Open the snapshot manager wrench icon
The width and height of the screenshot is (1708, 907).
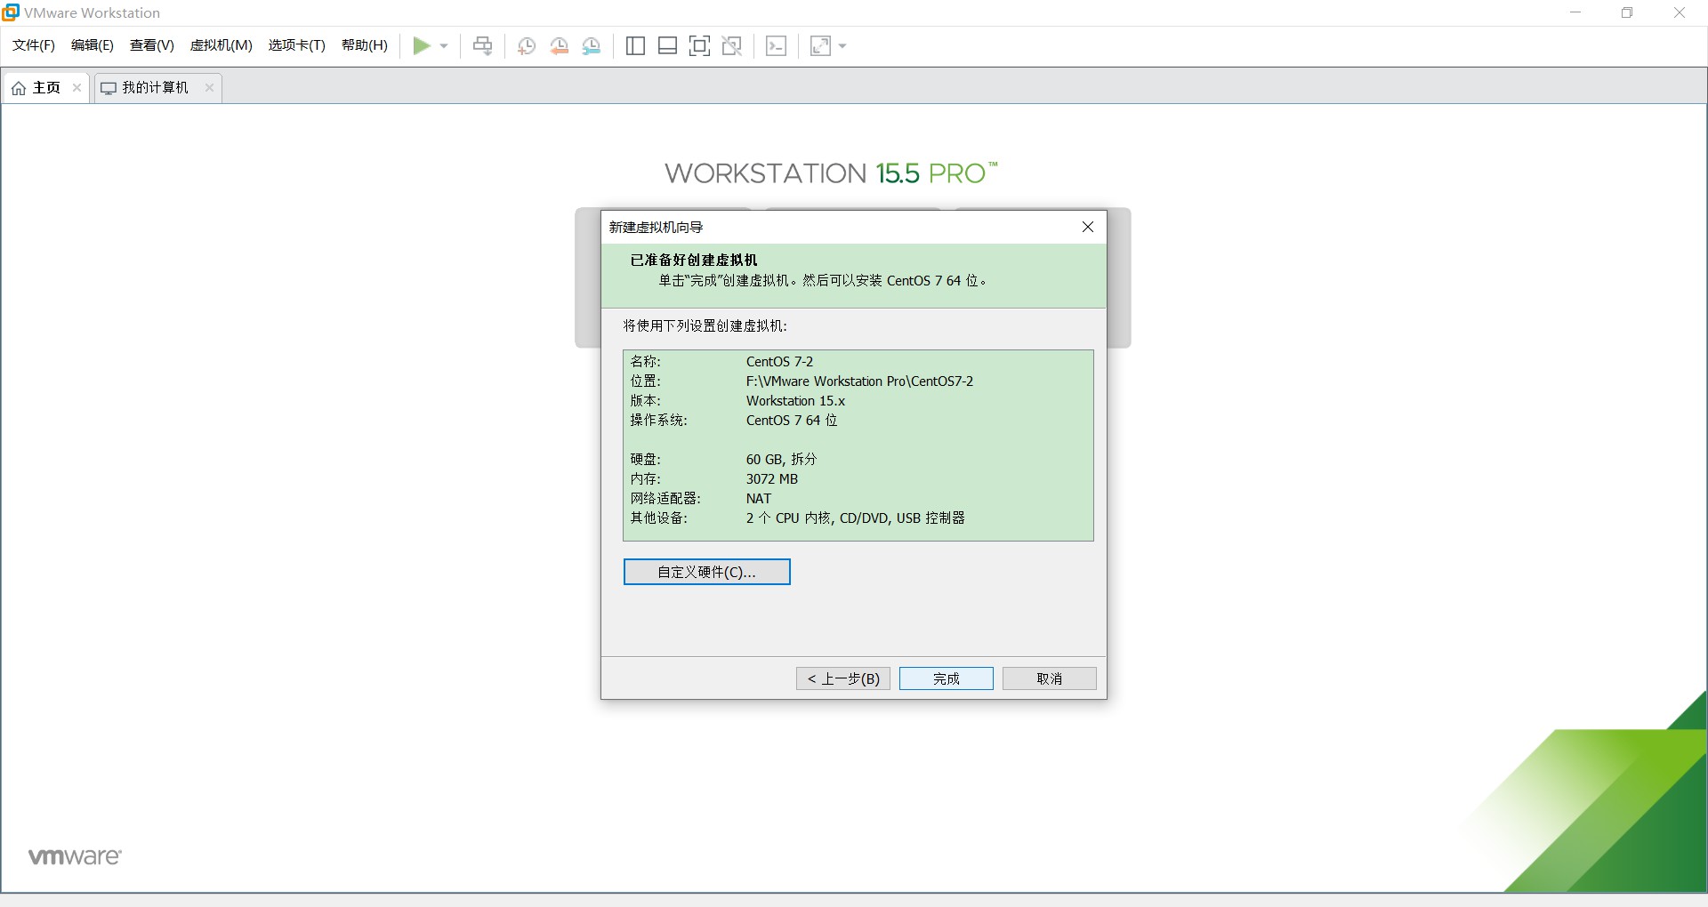click(x=592, y=46)
